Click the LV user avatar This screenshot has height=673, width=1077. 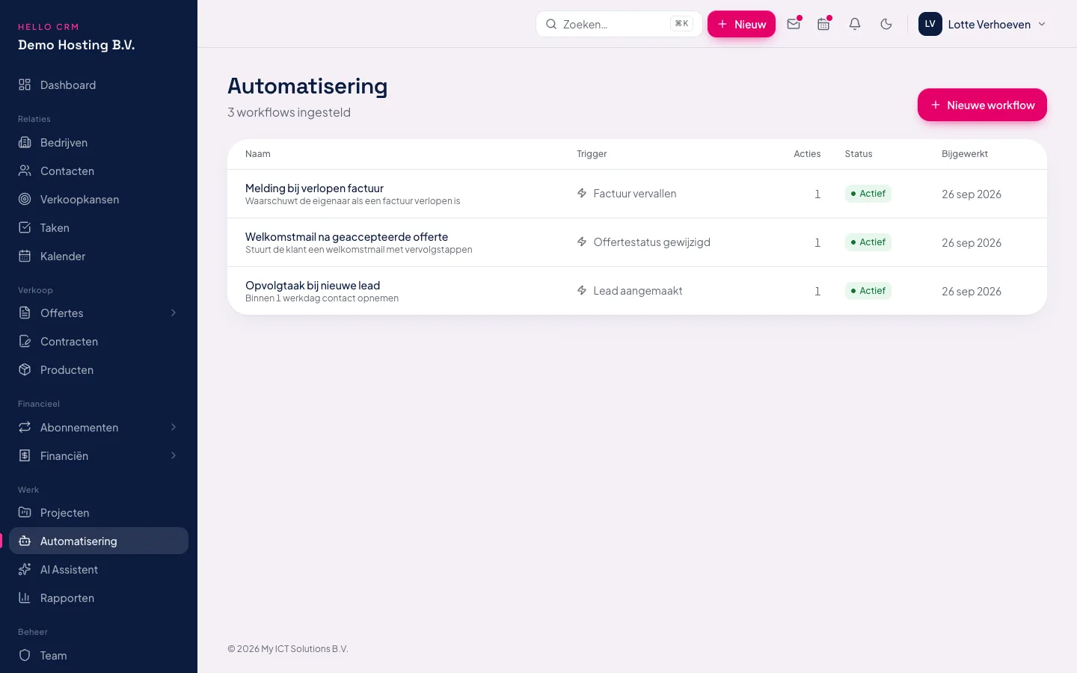(930, 24)
